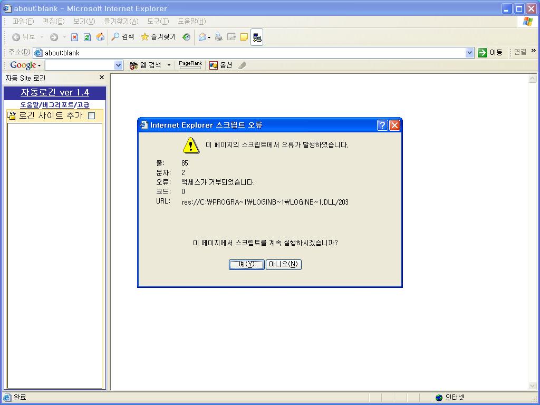Viewport: 540px width, 405px height.
Task: Open the 파일(F) menu
Action: [23, 21]
